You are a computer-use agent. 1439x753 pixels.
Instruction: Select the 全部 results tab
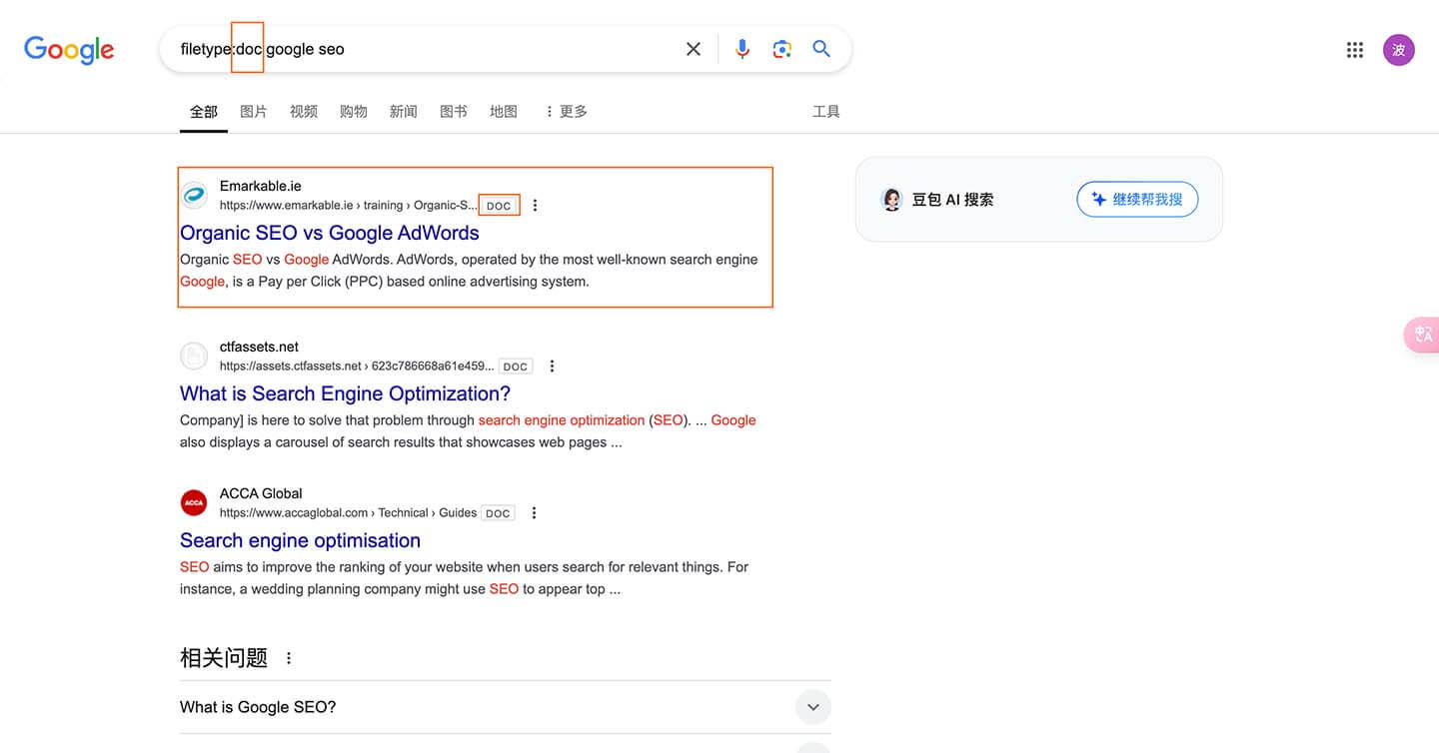click(204, 112)
